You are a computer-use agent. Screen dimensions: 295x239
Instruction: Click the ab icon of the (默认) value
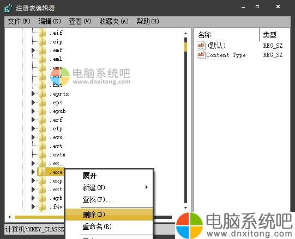click(201, 46)
